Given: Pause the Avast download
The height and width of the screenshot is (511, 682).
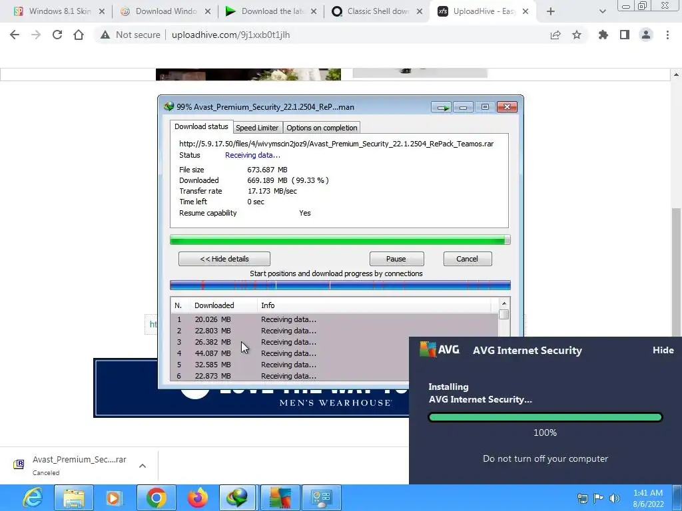Looking at the screenshot, I should pos(396,259).
